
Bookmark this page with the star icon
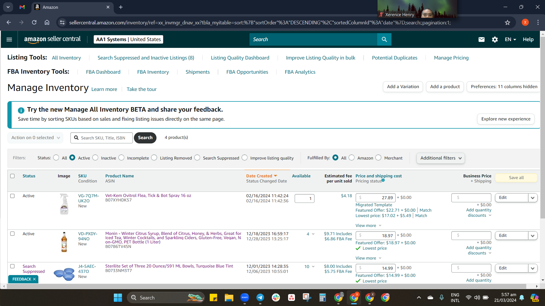[508, 22]
